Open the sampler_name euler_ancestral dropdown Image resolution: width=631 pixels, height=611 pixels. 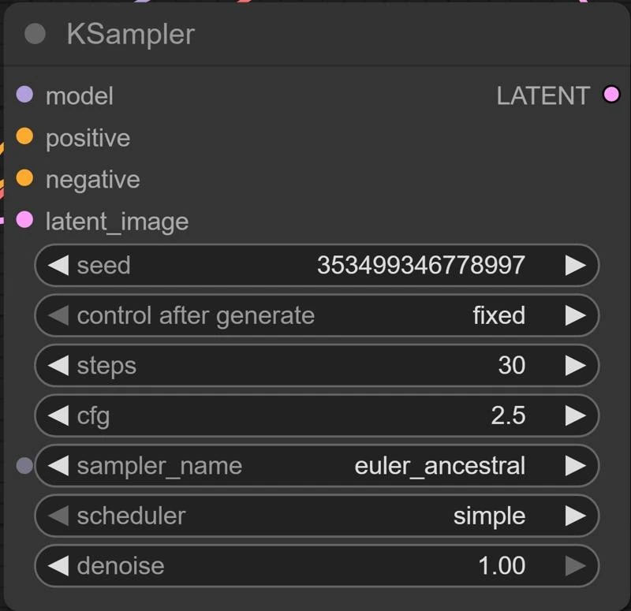[x=315, y=466]
